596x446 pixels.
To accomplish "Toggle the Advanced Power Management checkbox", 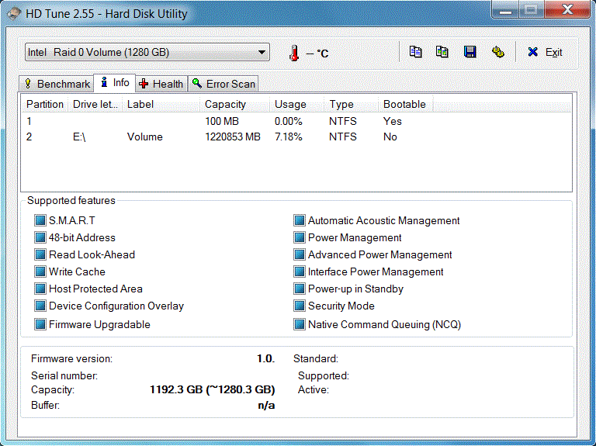I will pos(299,254).
